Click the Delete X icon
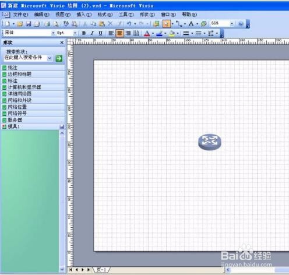The height and width of the screenshot is (275, 289). [x=110, y=24]
